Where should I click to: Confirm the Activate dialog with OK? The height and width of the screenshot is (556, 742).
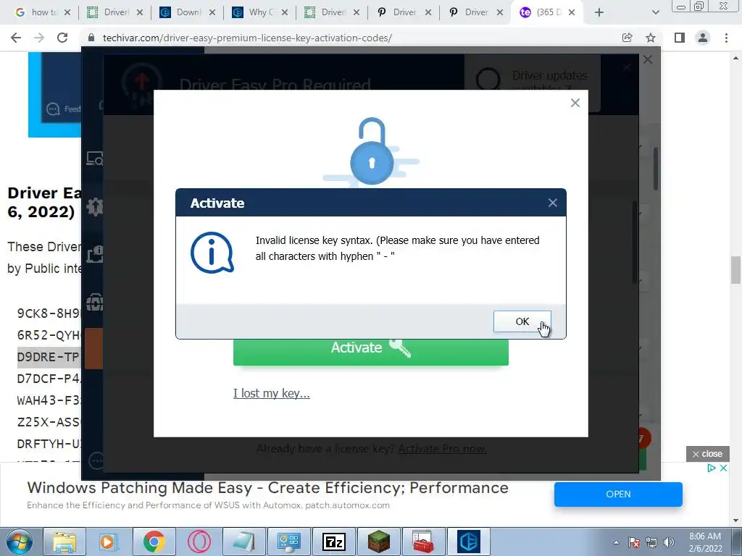(522, 321)
